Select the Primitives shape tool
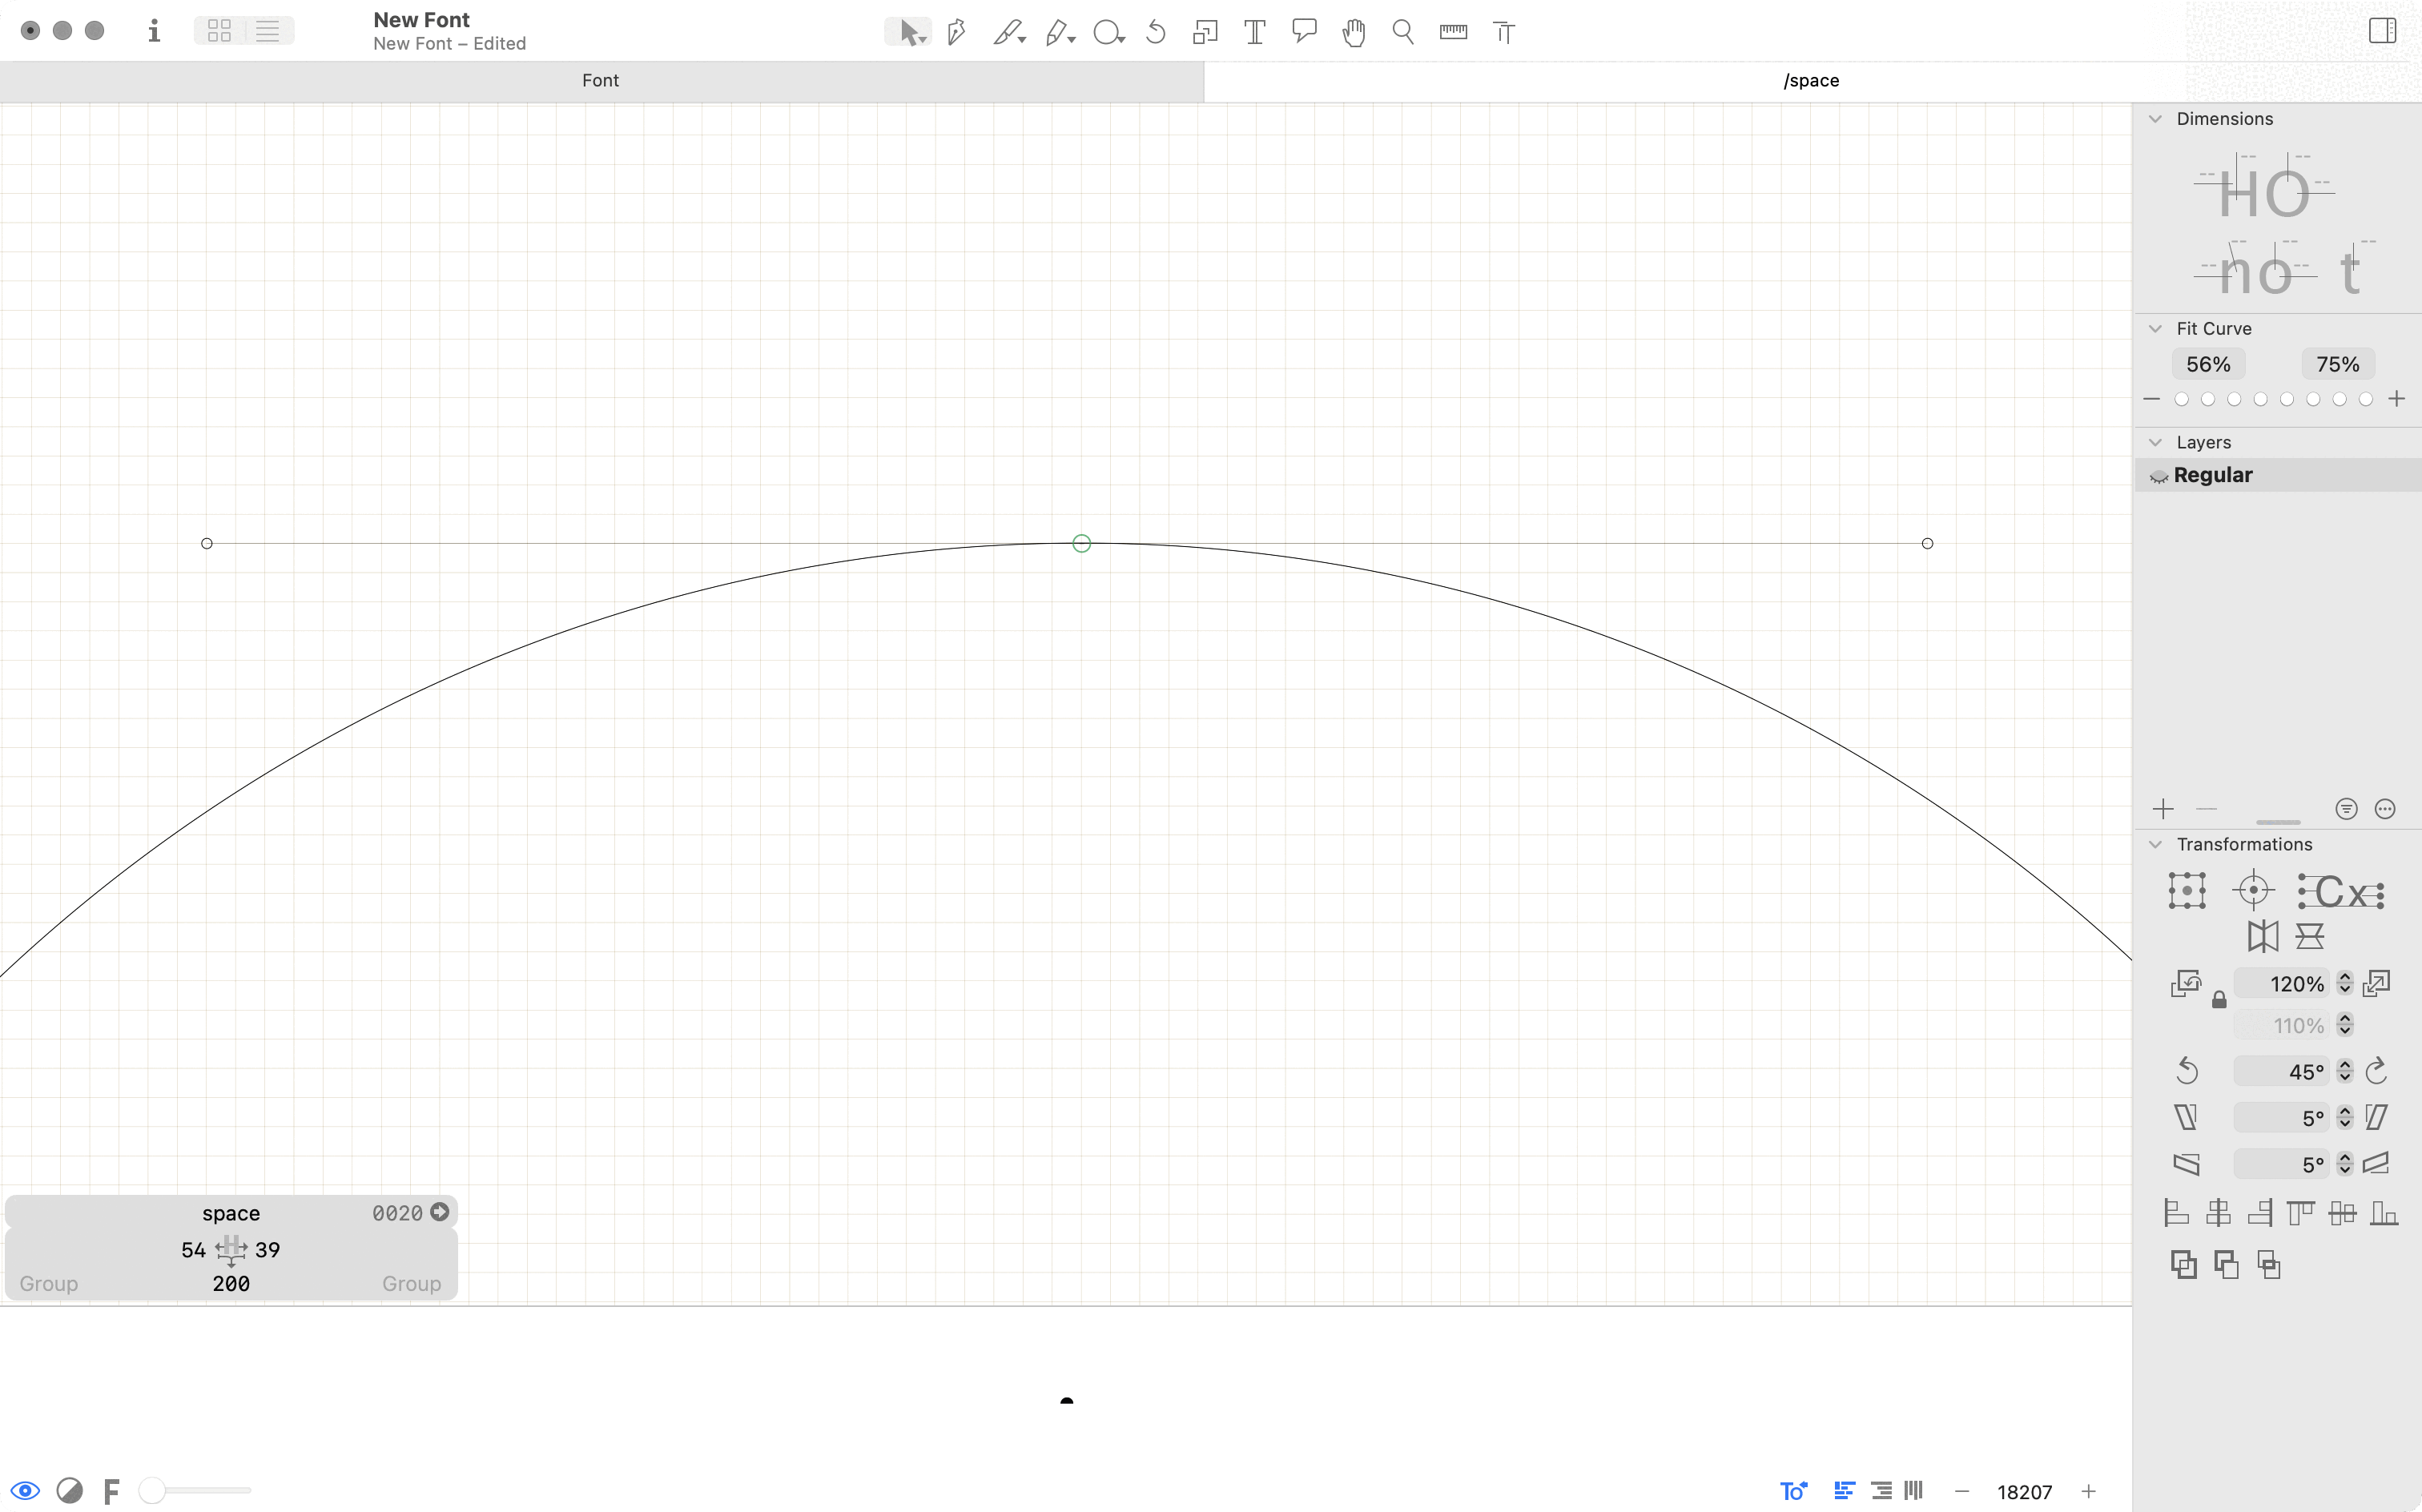The image size is (2422, 1512). coord(1106,32)
